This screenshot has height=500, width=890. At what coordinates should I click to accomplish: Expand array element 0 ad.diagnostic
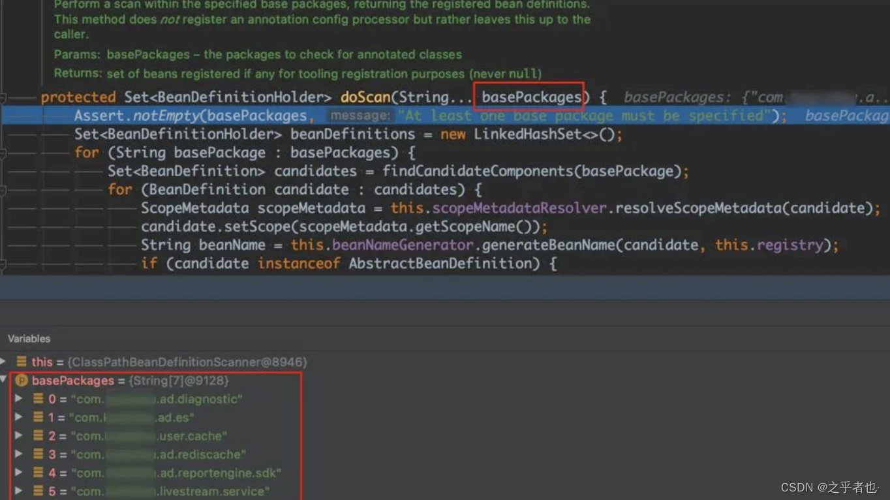tap(18, 399)
